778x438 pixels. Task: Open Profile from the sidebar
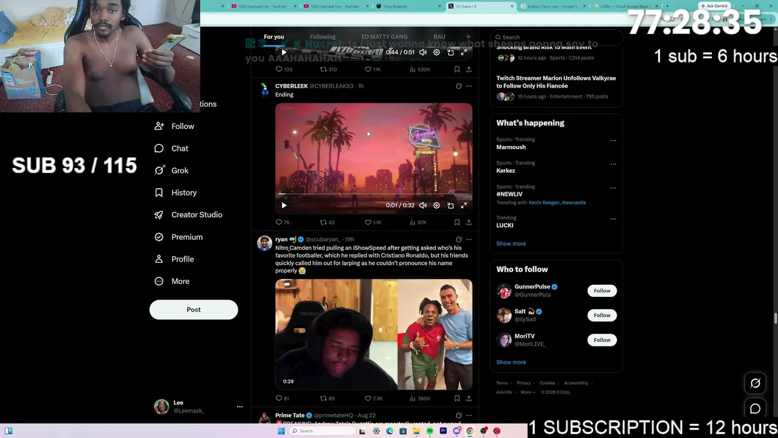click(174, 259)
